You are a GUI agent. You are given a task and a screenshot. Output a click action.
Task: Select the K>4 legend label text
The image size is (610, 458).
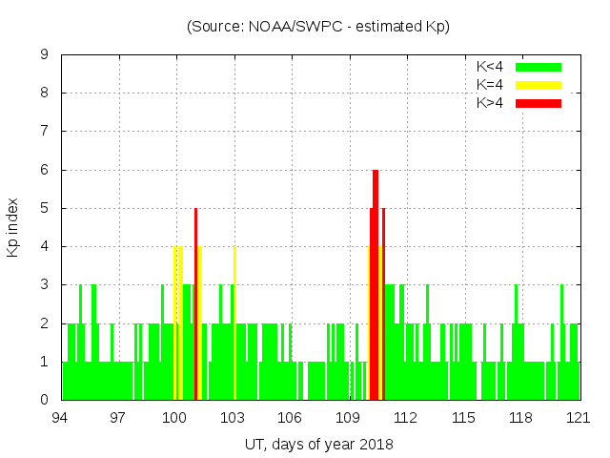click(x=490, y=102)
